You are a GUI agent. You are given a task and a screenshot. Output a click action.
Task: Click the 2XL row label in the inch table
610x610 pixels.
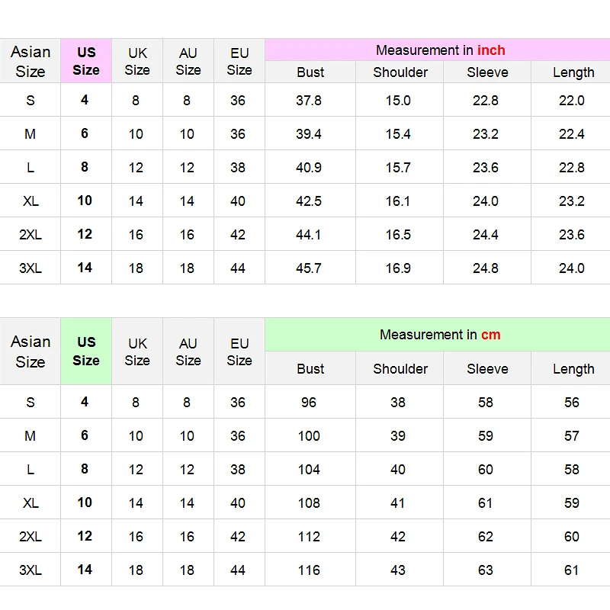pyautogui.click(x=30, y=235)
